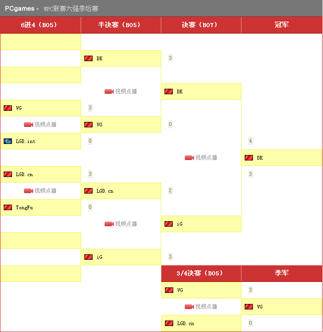Click the TongFu team cell
Screen dimensions: 323x332
[41, 207]
